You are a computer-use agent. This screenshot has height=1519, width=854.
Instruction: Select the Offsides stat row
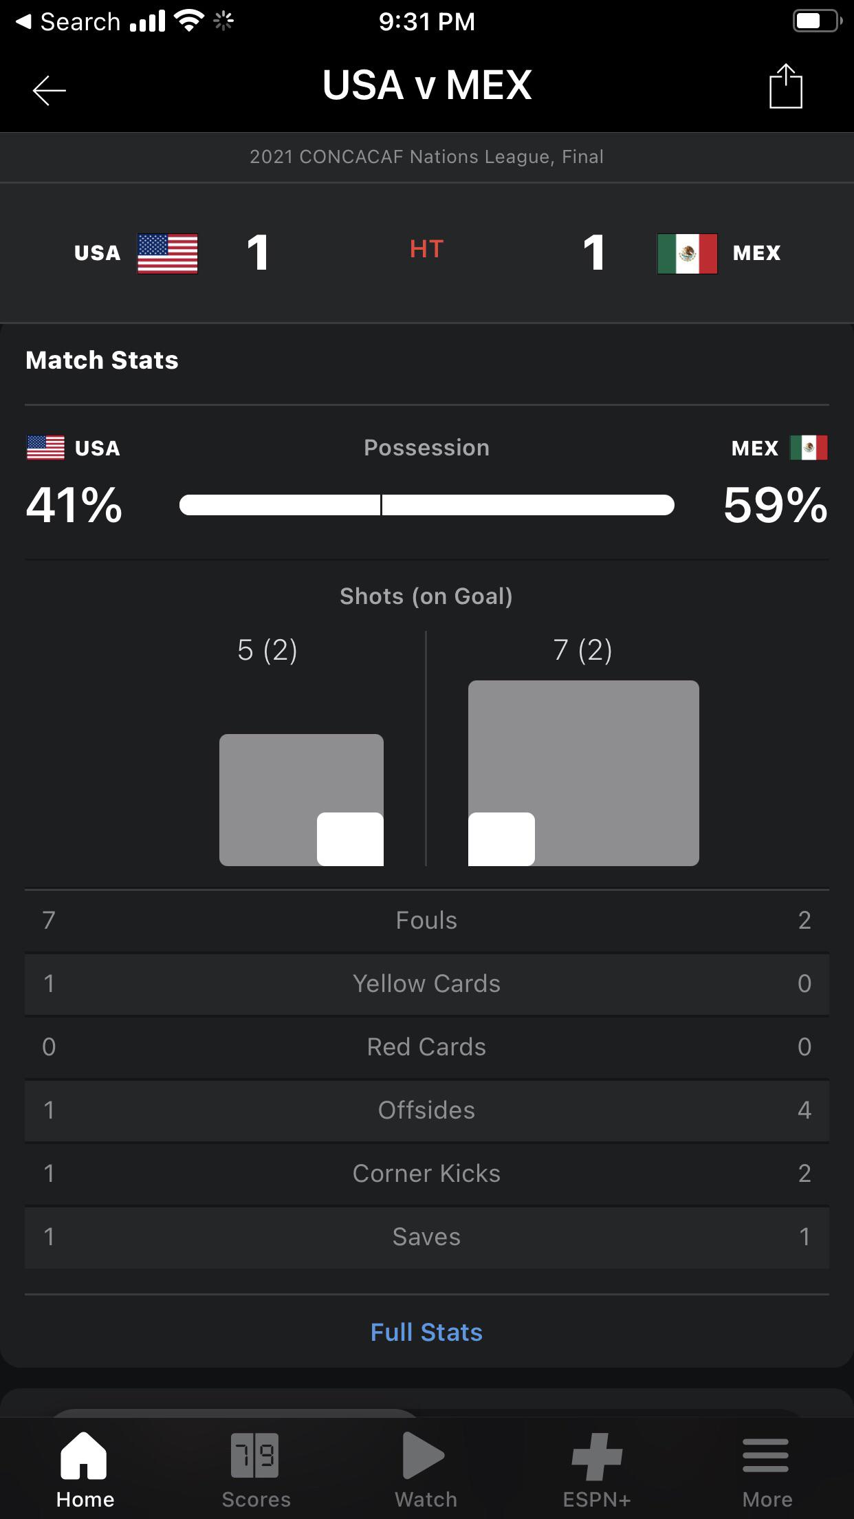[x=426, y=1110]
